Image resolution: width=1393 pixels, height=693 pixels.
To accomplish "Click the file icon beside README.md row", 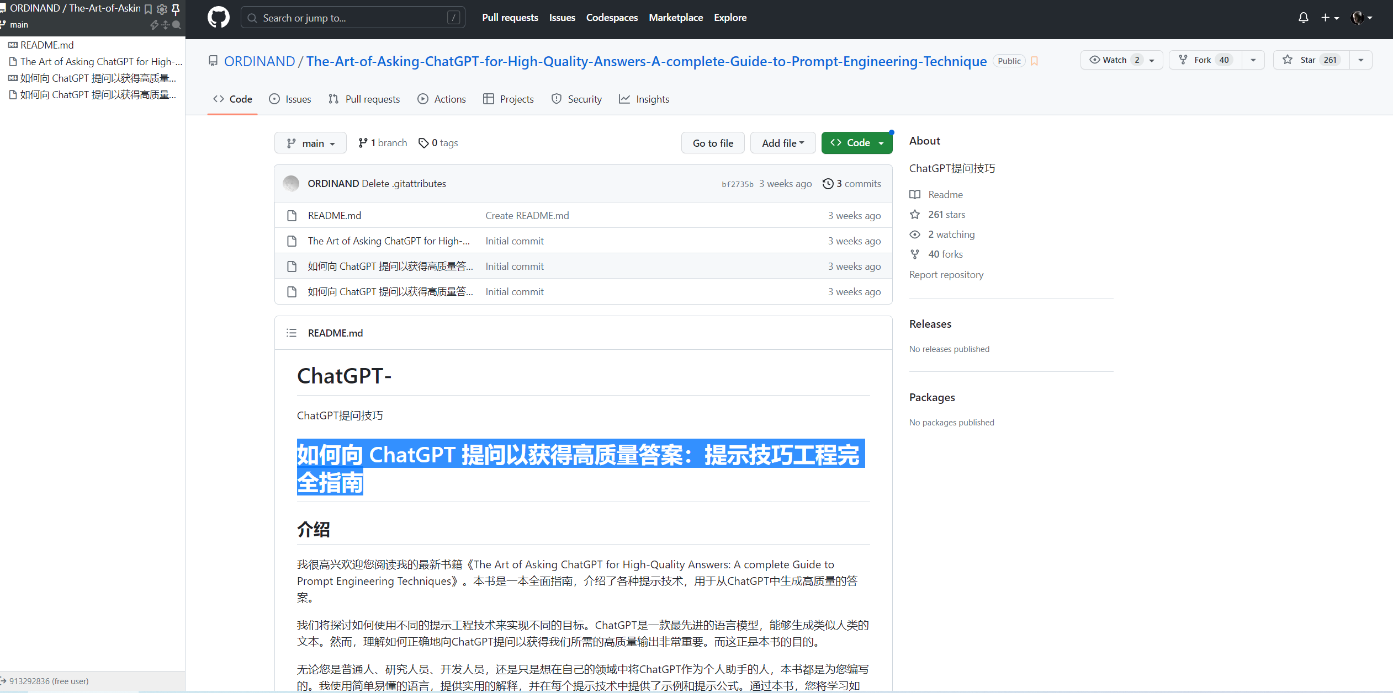I will (x=292, y=216).
